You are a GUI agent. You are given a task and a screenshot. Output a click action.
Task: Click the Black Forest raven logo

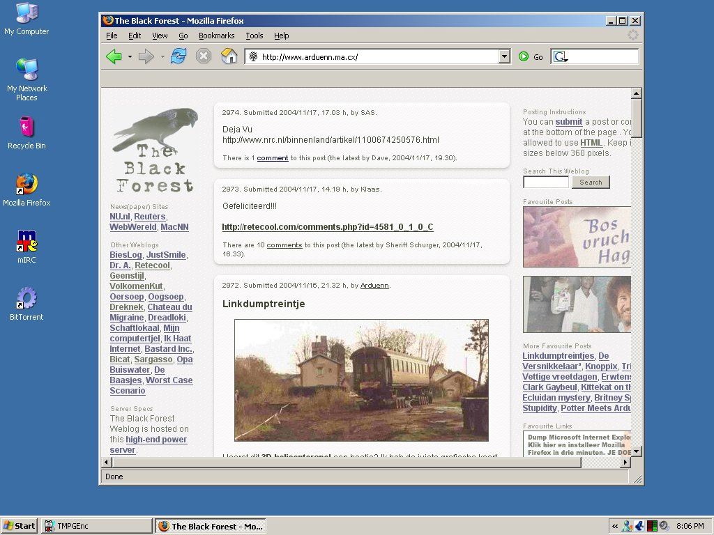coord(155,150)
